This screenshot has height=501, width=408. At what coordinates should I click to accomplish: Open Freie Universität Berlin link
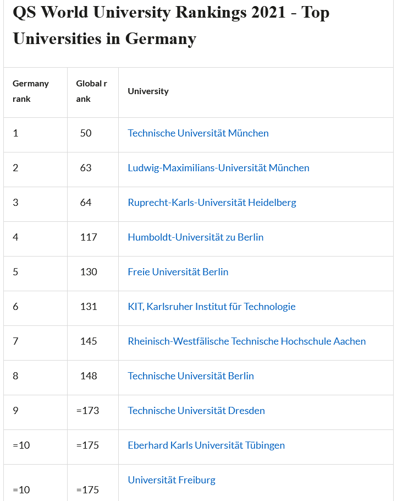tap(178, 272)
